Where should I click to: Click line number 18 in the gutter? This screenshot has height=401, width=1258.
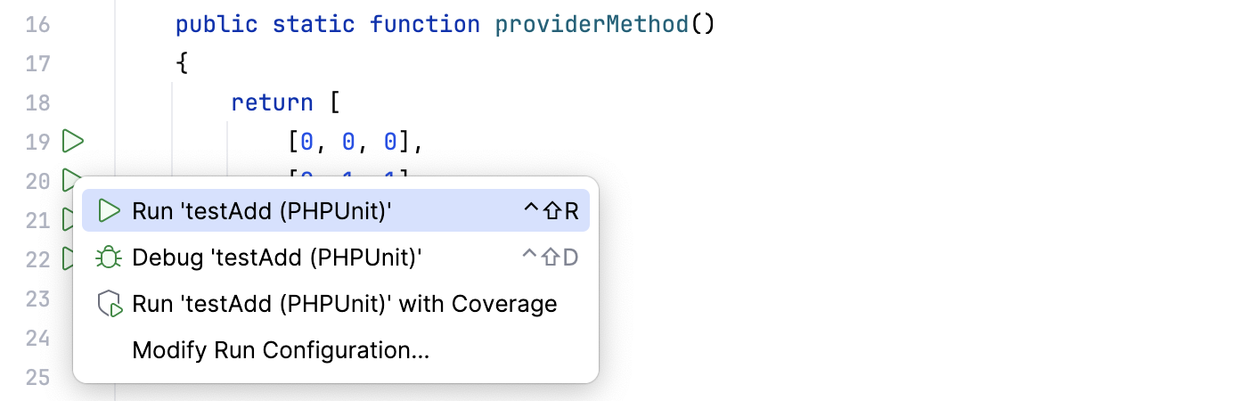37,102
